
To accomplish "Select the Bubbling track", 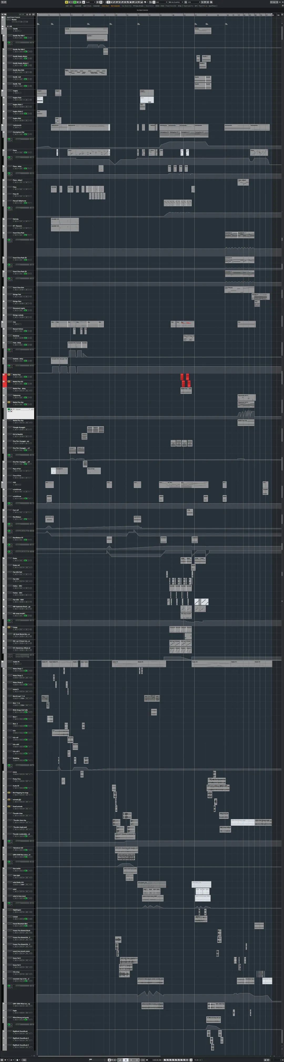I will click(x=16, y=758).
